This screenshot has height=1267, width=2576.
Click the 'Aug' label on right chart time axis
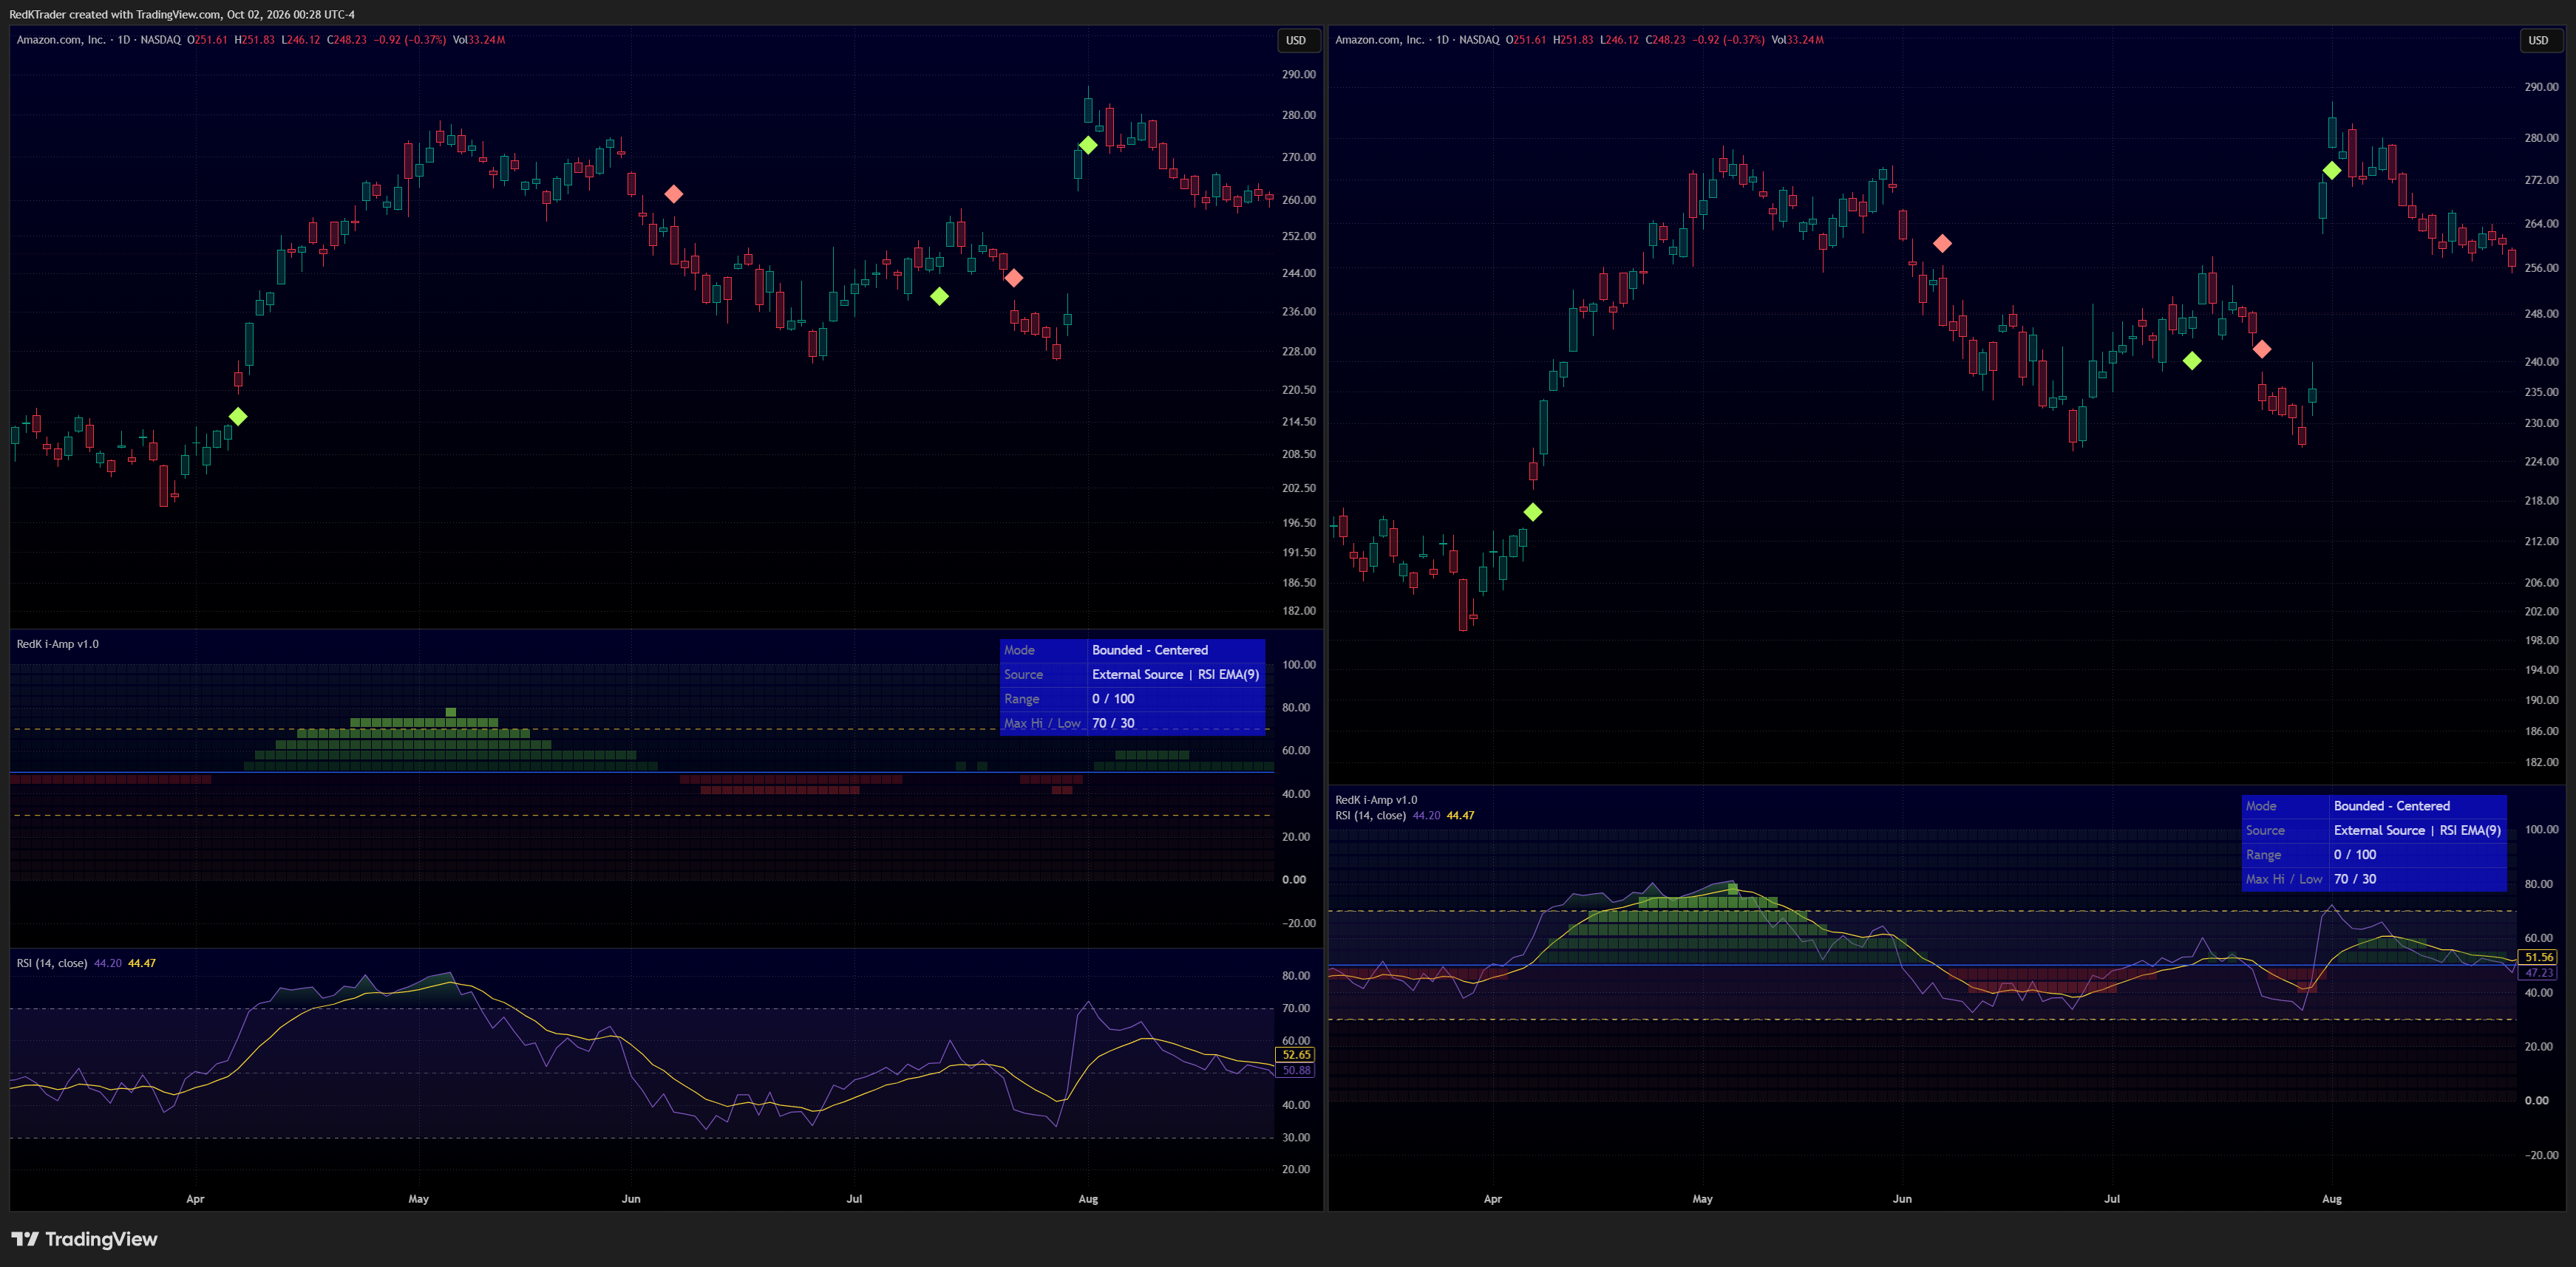point(2332,1199)
